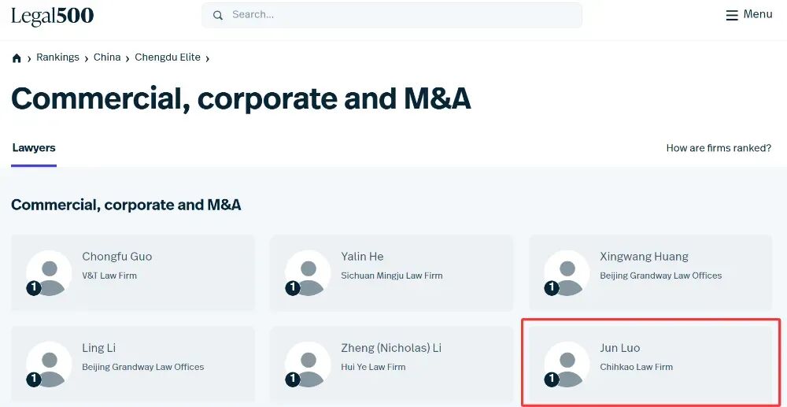Click Ling Li's avatar icon
This screenshot has height=407, width=787.
(49, 364)
